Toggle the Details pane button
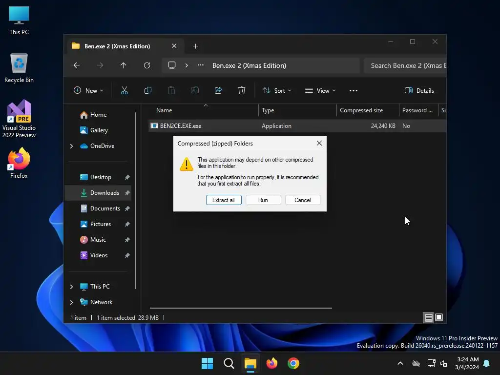500x375 pixels. tap(419, 90)
